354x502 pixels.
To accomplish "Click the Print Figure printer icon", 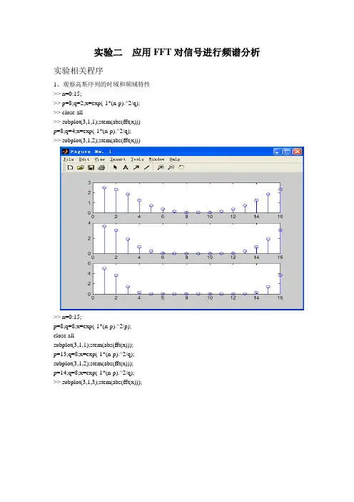I will (x=101, y=167).
